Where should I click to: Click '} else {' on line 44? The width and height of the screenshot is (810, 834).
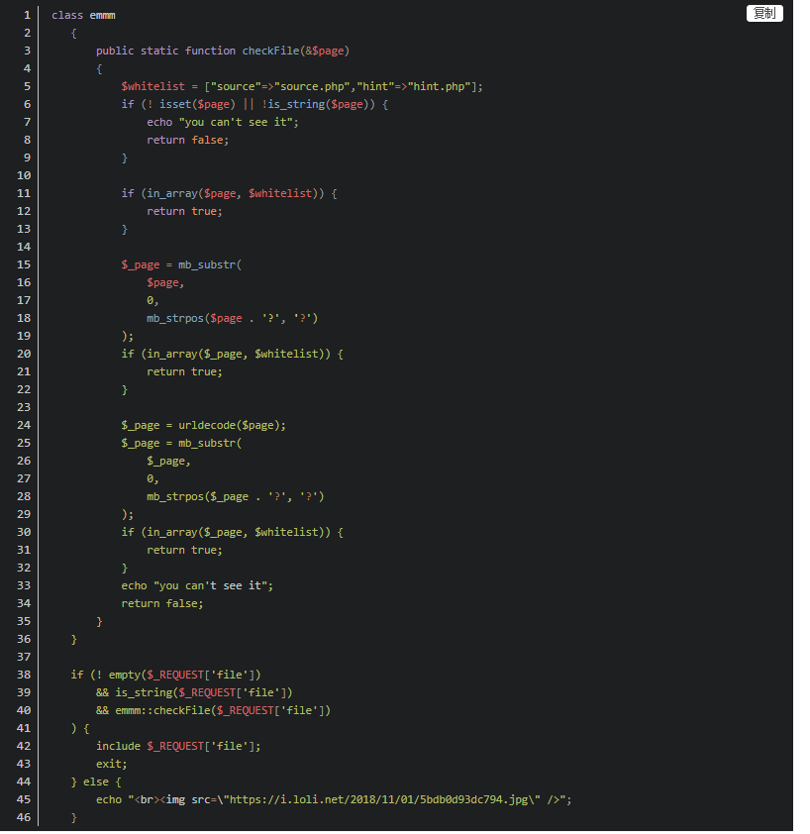pos(96,782)
